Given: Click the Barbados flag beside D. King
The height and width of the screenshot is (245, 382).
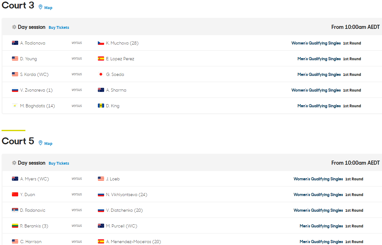Looking at the screenshot, I should (x=101, y=106).
